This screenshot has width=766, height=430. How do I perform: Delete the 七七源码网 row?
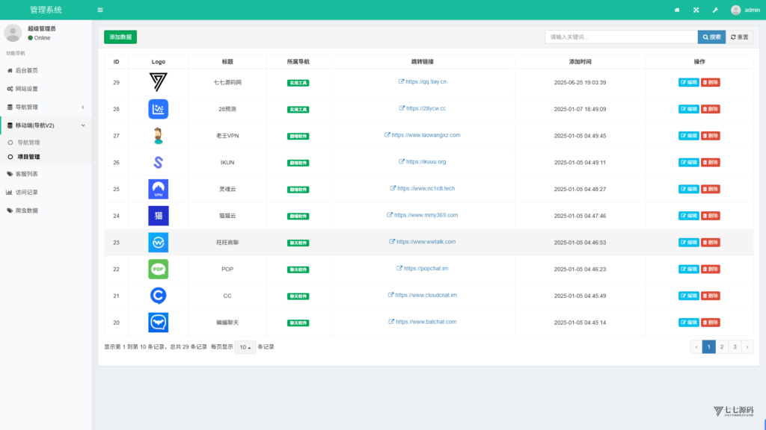[711, 82]
